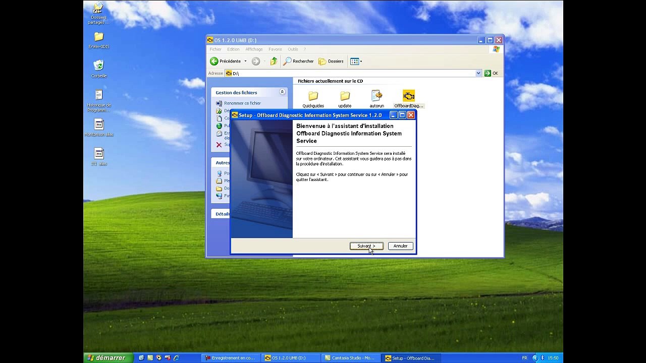The image size is (646, 363).
Task: Click the red X delete icon in file tasks
Action: pyautogui.click(x=219, y=145)
